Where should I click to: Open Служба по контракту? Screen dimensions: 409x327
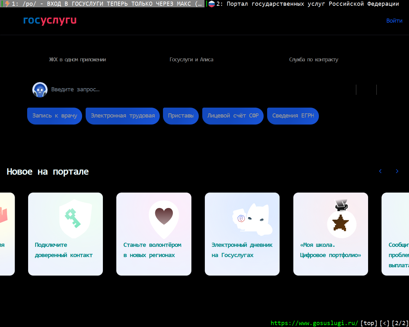(313, 60)
